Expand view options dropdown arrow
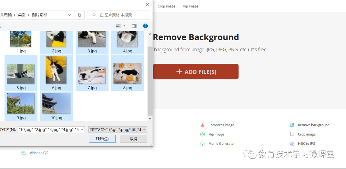346x169 pixels. click(124, 26)
